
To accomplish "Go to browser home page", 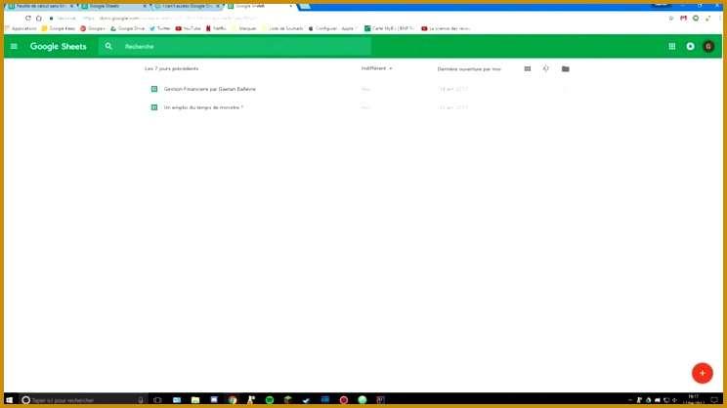I will [39, 19].
